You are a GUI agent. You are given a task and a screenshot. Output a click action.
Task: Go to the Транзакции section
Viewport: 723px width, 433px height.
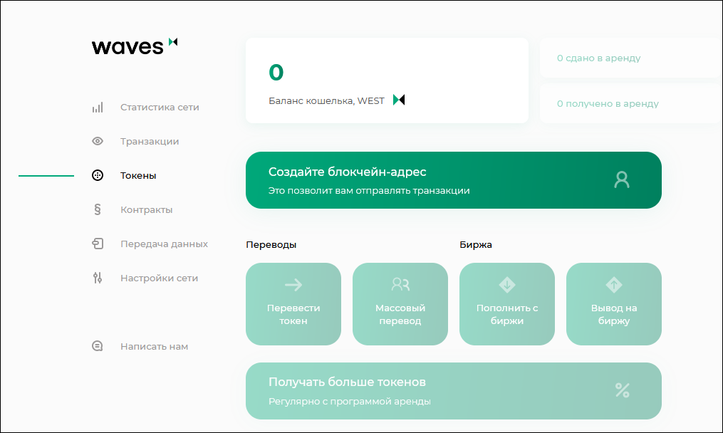pos(150,141)
